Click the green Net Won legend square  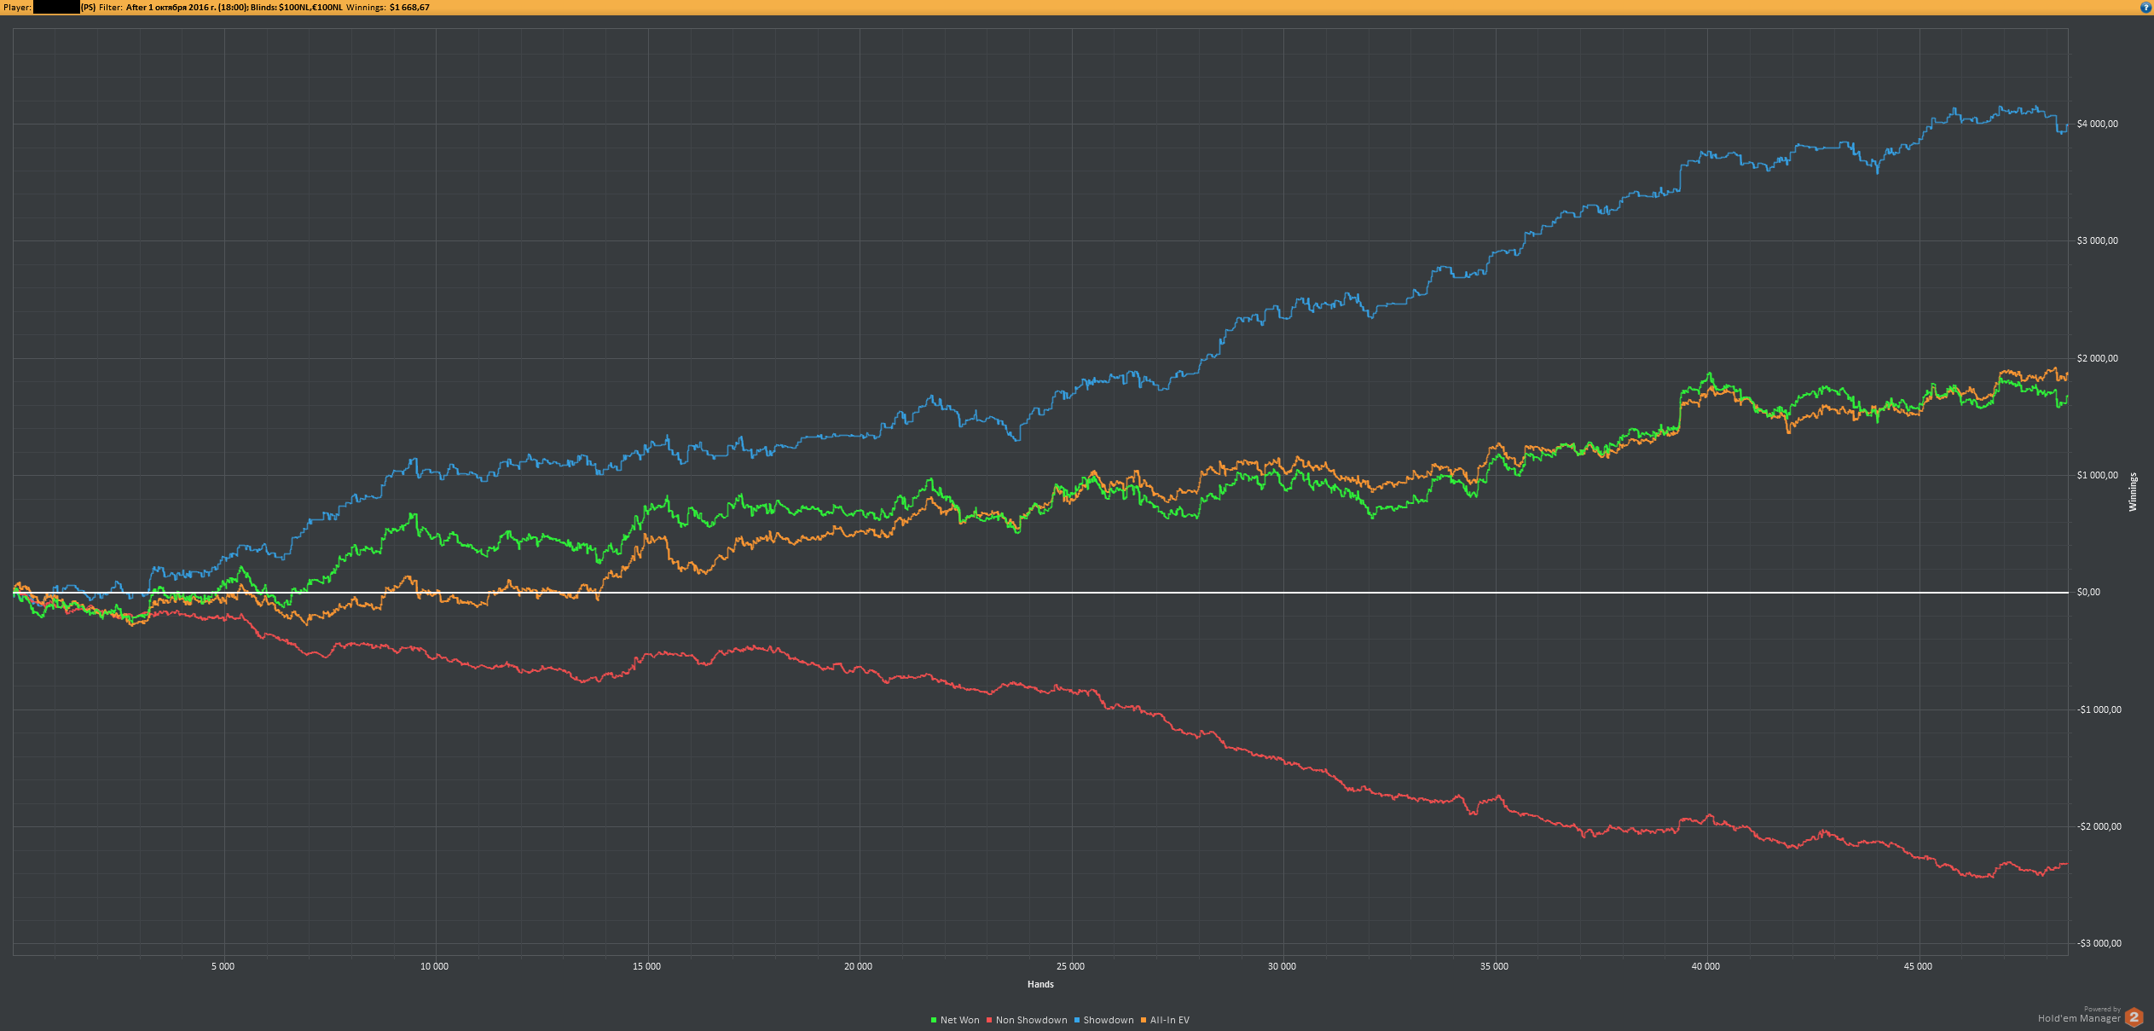934,1020
